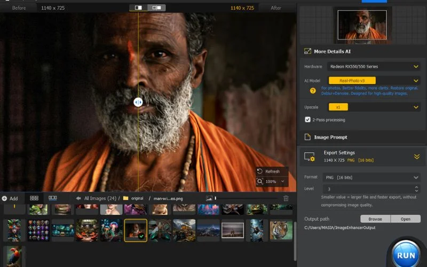
Task: Open the Hardware Radeon RX550 dropdown
Action: pyautogui.click(x=373, y=66)
